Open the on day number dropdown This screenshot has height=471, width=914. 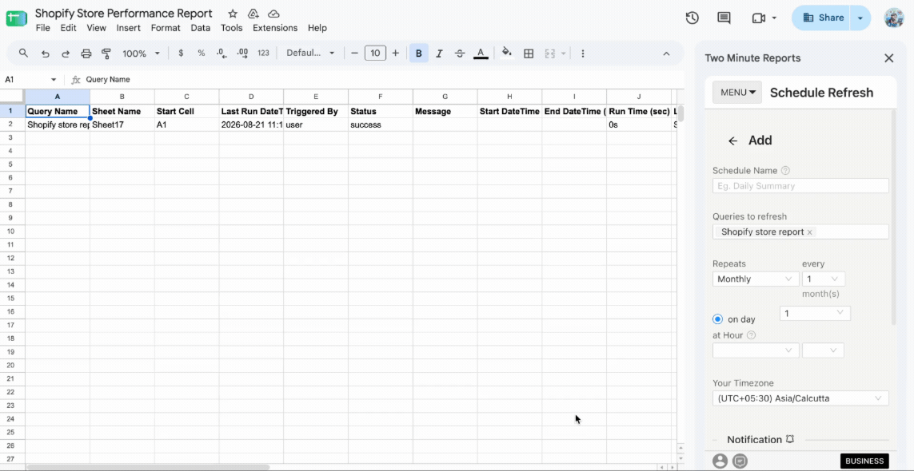(x=815, y=313)
